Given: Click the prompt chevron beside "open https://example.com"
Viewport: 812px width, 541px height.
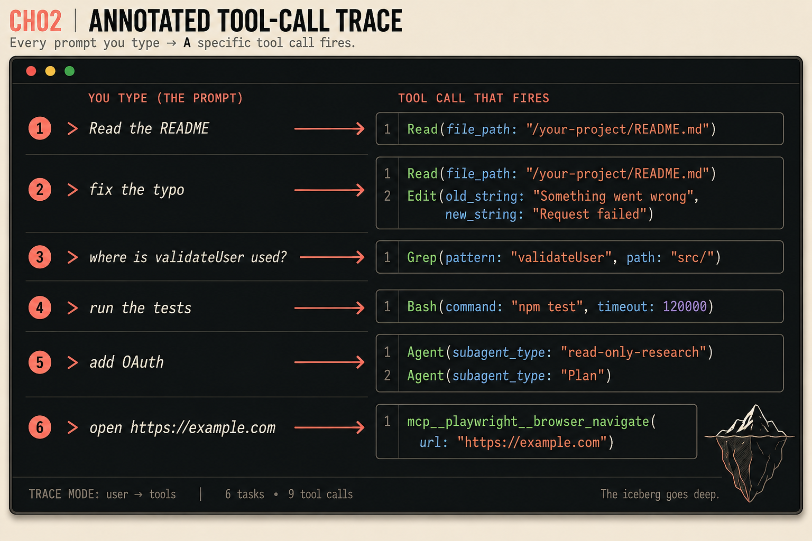Looking at the screenshot, I should (73, 427).
